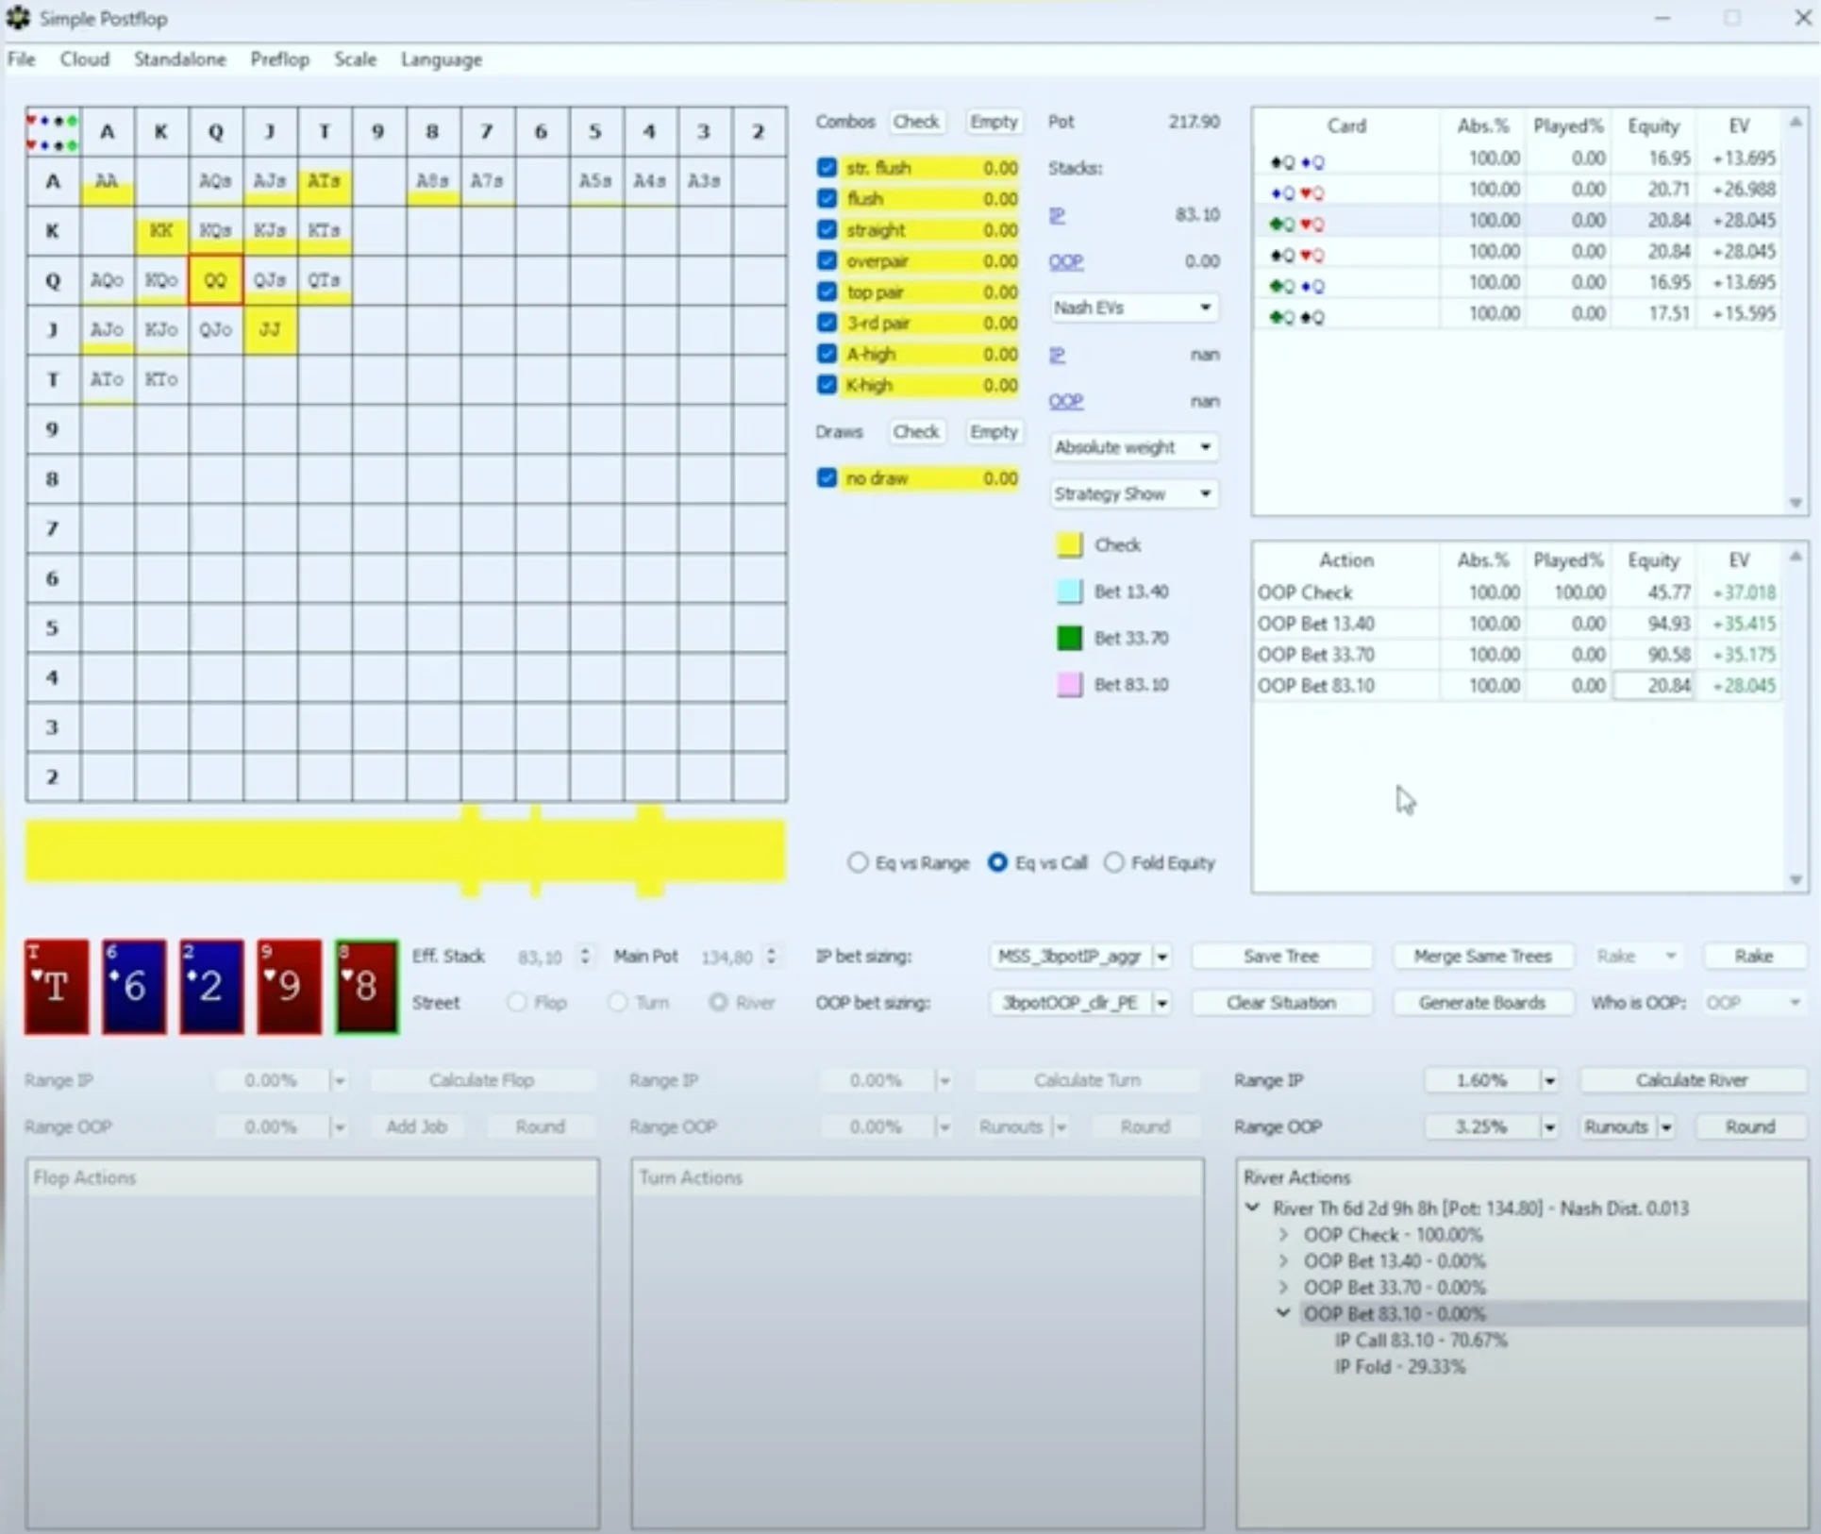1821x1534 pixels.
Task: Click the Nine of hearts board card
Action: click(289, 986)
